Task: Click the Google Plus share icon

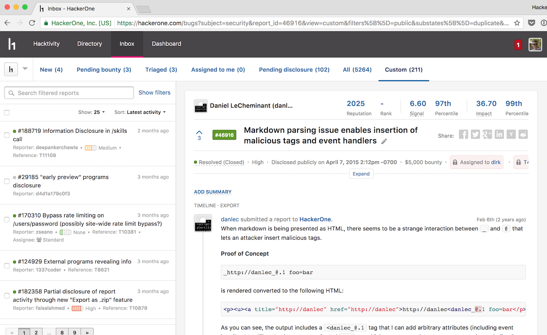Action: pos(487,134)
